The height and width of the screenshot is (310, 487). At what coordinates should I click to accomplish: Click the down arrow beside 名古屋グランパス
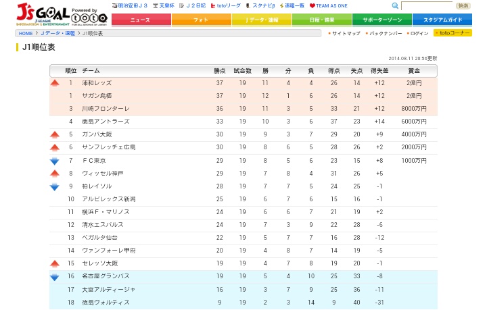coord(55,276)
